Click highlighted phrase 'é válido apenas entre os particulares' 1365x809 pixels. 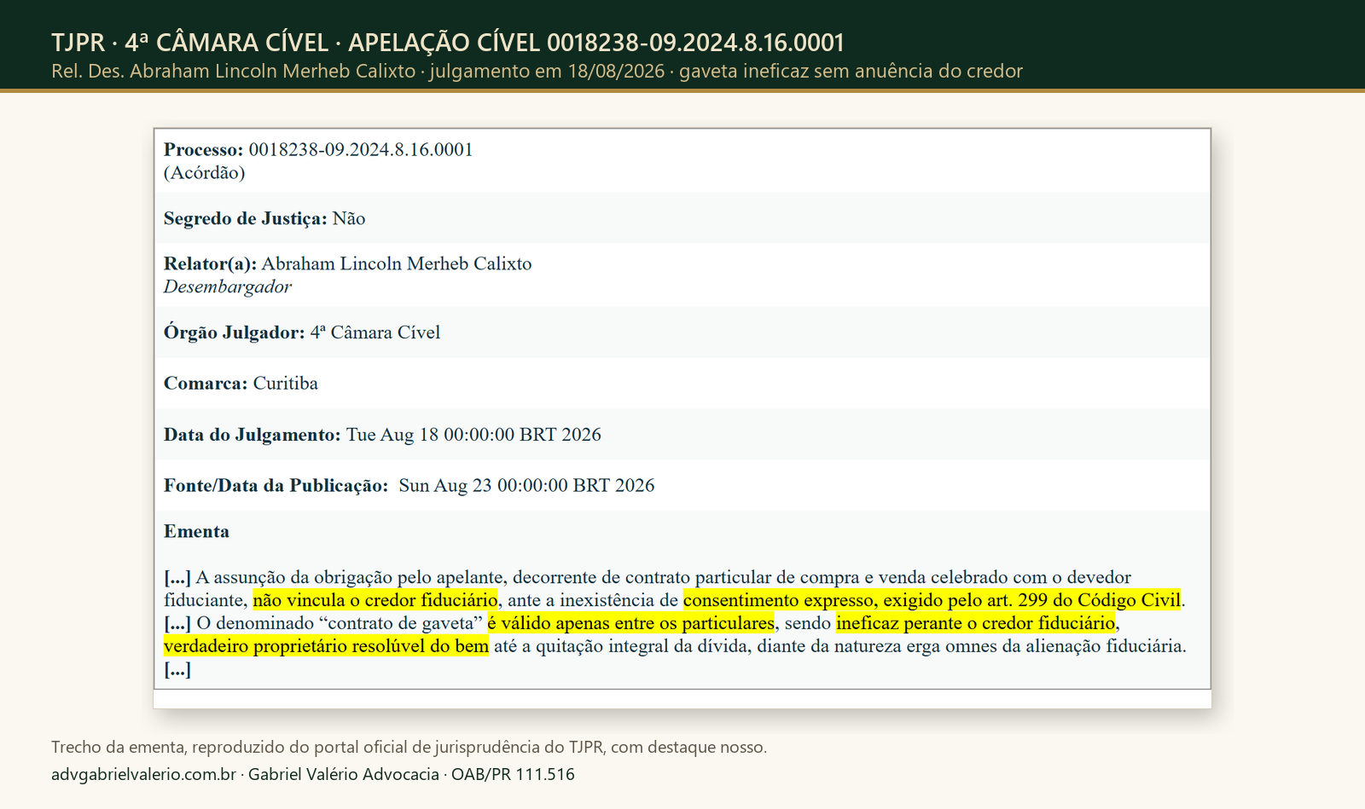(631, 623)
